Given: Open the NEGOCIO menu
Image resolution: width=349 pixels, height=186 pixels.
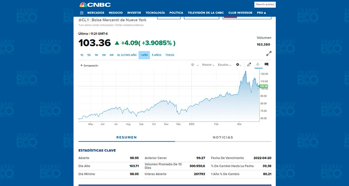Looking at the screenshot, I should (x=116, y=13).
